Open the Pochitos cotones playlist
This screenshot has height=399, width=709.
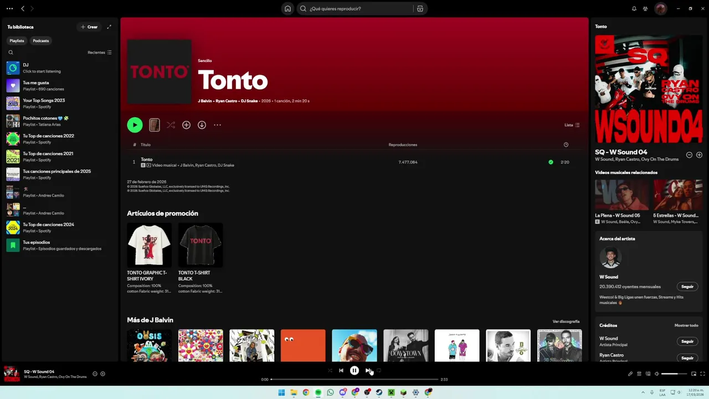pos(60,121)
